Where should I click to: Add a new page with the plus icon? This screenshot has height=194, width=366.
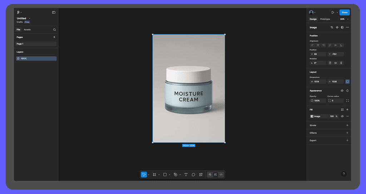coord(54,37)
